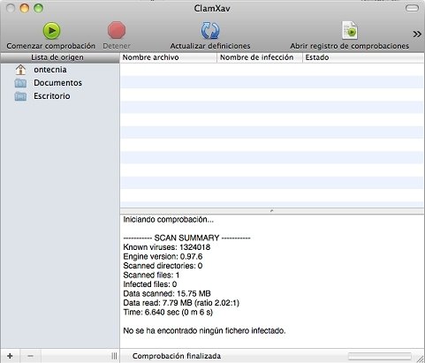Click 'No se ha encontrado' result message
The height and width of the screenshot is (363, 425).
(204, 330)
